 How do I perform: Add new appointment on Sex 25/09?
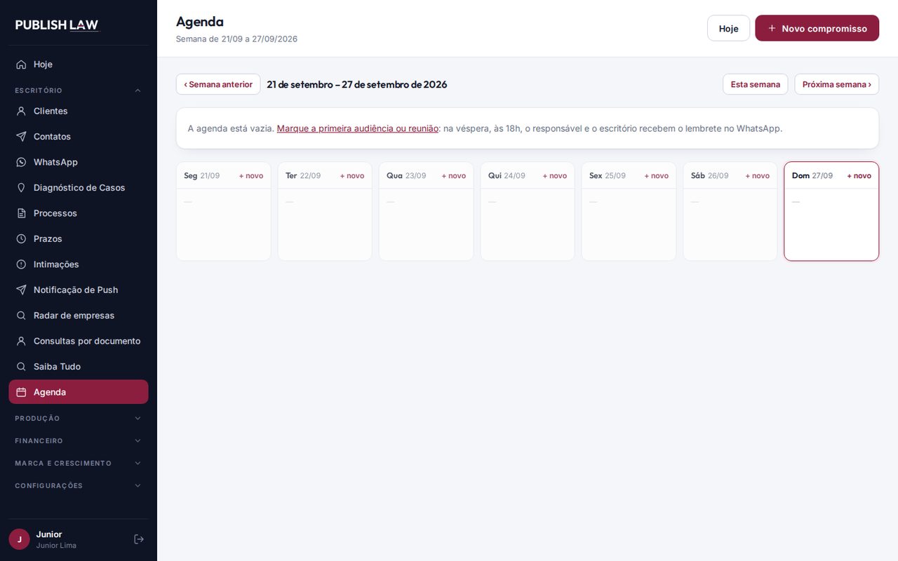tap(657, 175)
